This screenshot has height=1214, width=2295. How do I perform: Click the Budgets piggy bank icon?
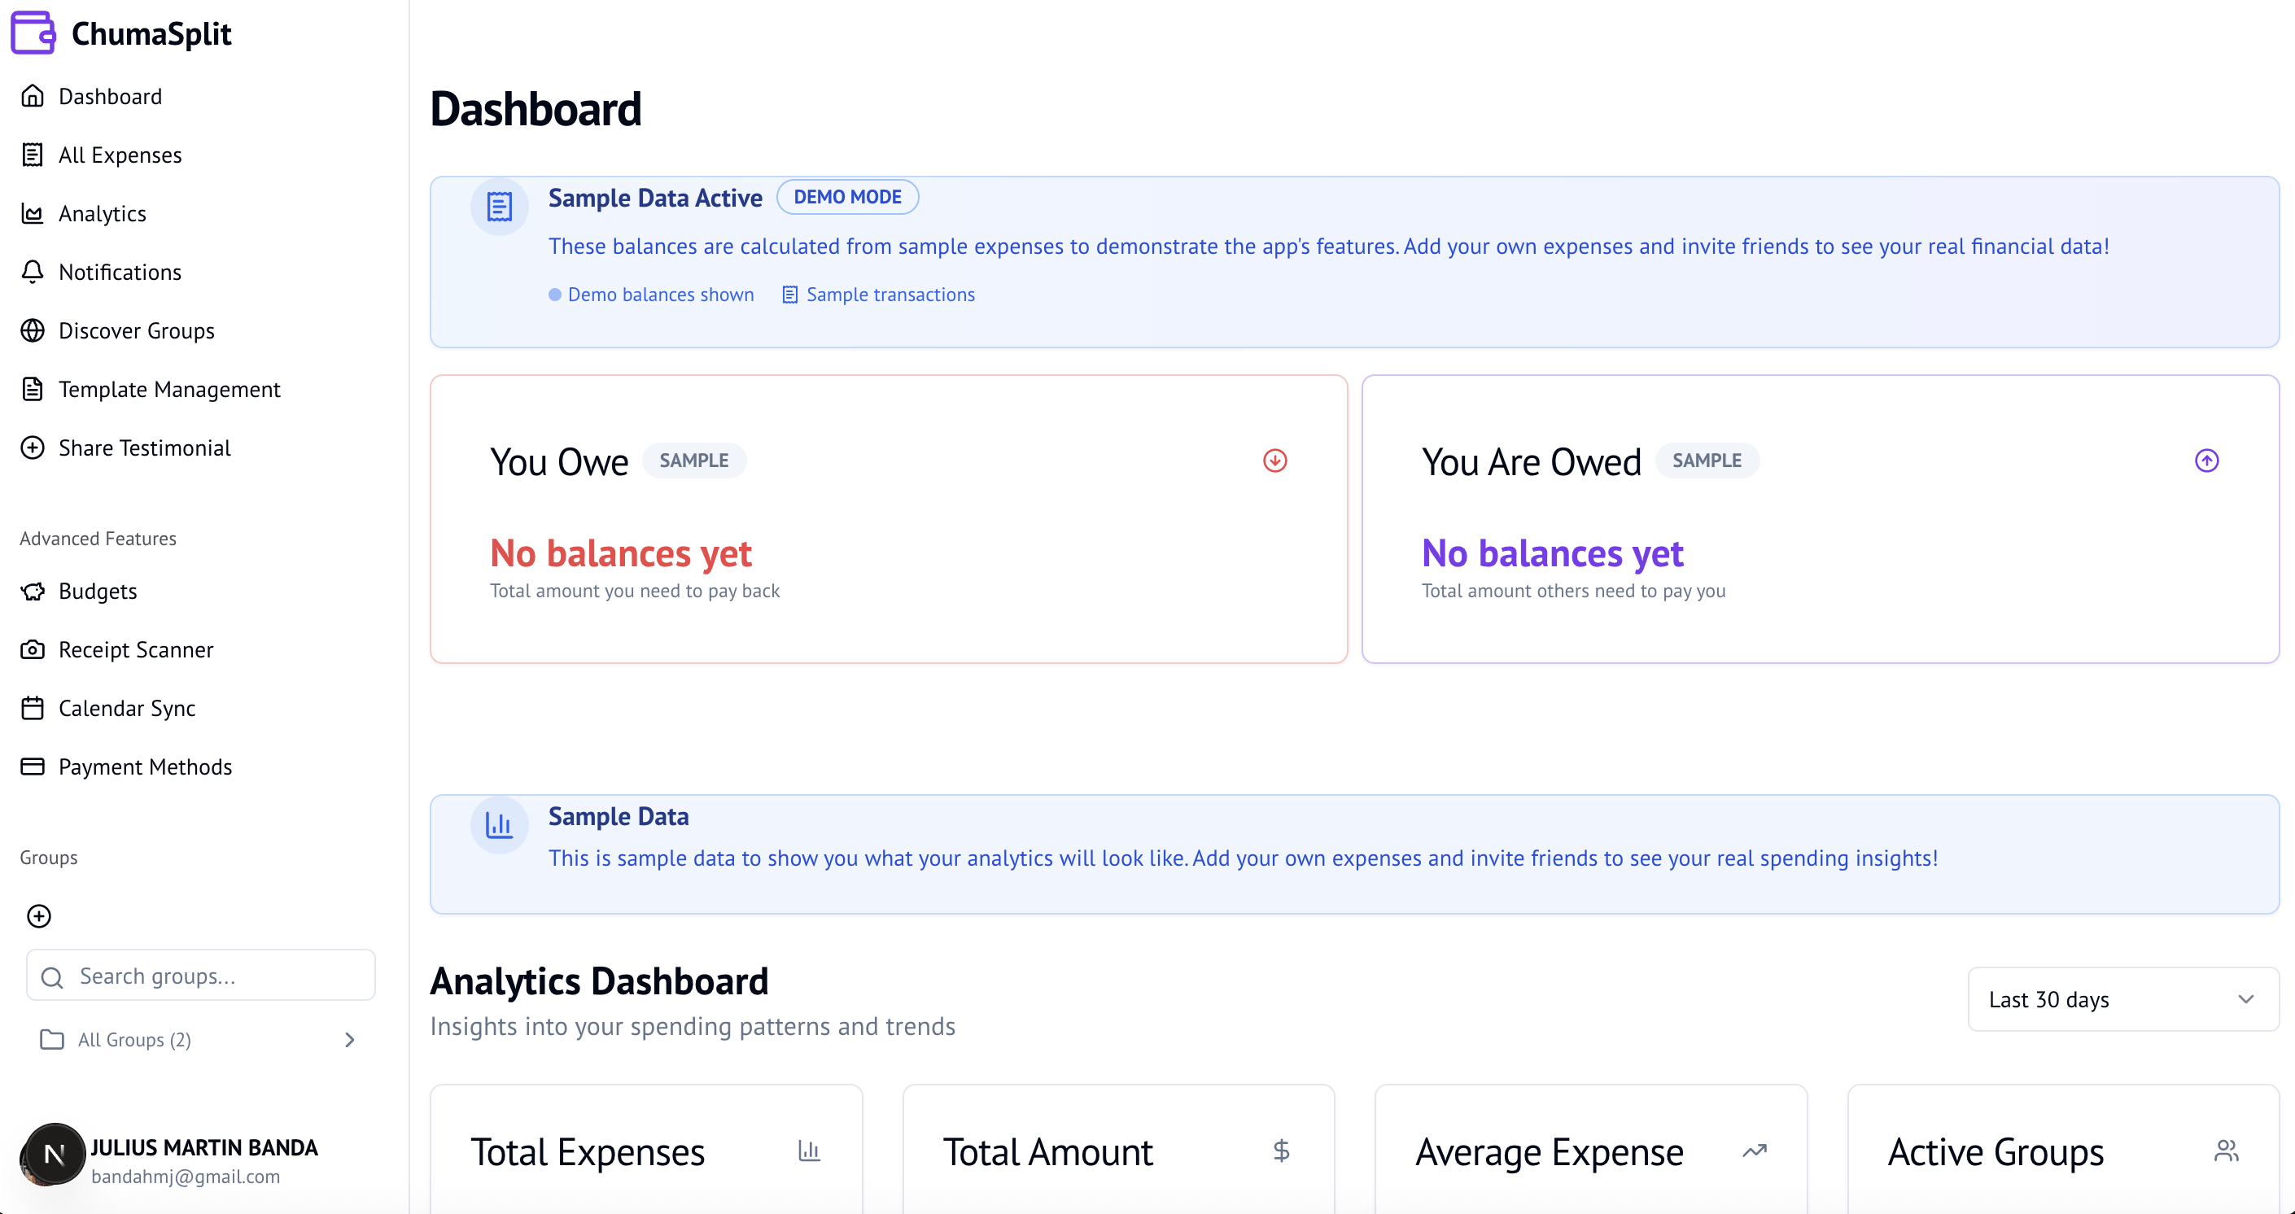[33, 592]
